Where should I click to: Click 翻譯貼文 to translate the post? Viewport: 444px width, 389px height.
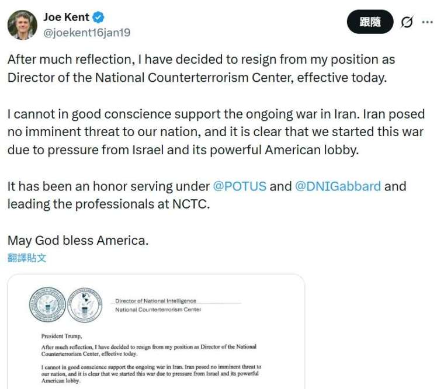point(27,258)
